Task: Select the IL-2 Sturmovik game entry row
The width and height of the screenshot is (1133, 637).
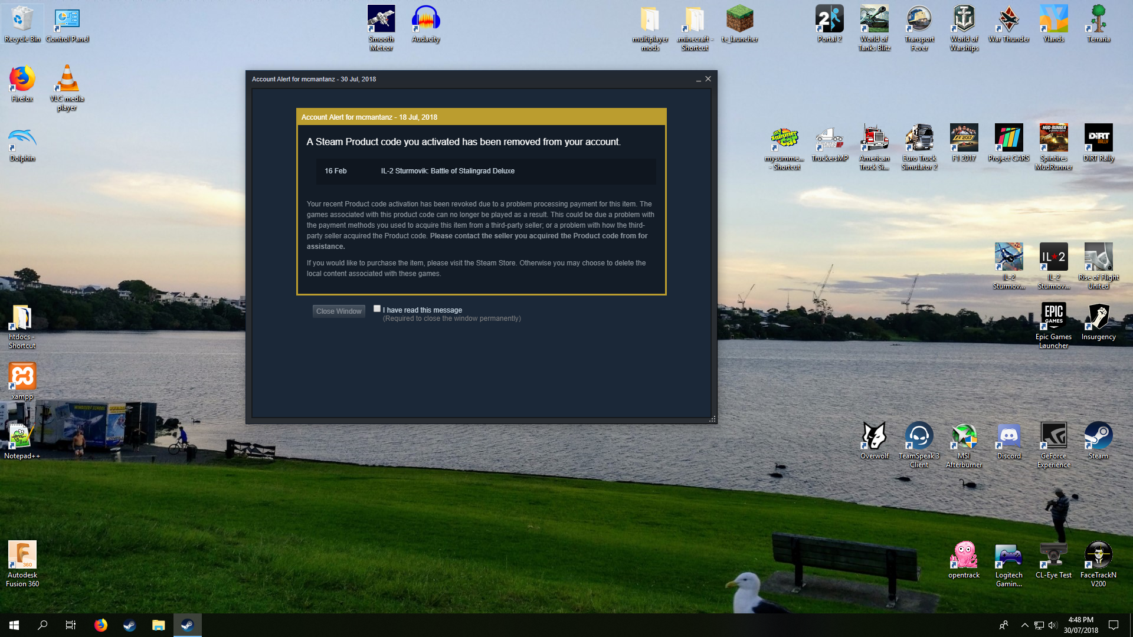Action: (486, 171)
